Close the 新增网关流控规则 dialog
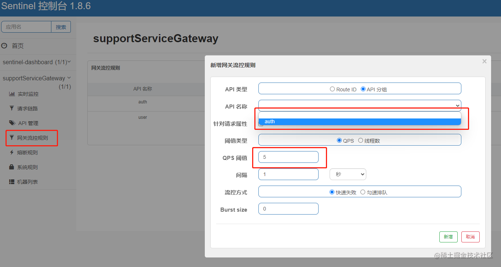This screenshot has width=501, height=267. click(x=484, y=62)
